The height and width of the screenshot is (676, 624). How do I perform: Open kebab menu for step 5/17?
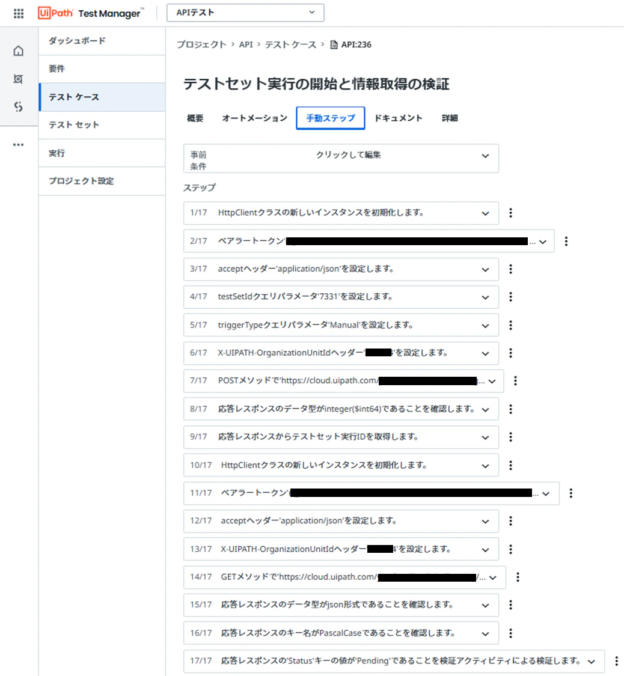tap(510, 325)
